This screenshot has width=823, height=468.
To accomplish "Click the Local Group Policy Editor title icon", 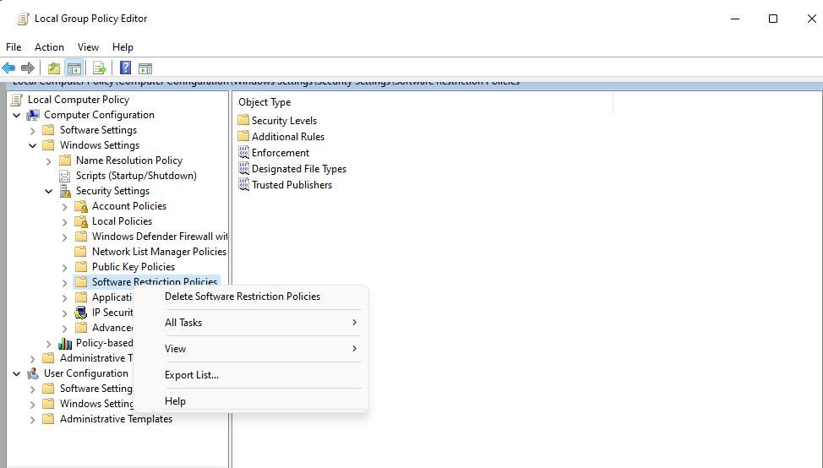I will coord(23,19).
